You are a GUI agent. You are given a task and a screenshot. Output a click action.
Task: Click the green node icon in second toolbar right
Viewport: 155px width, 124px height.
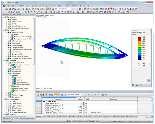119,12
